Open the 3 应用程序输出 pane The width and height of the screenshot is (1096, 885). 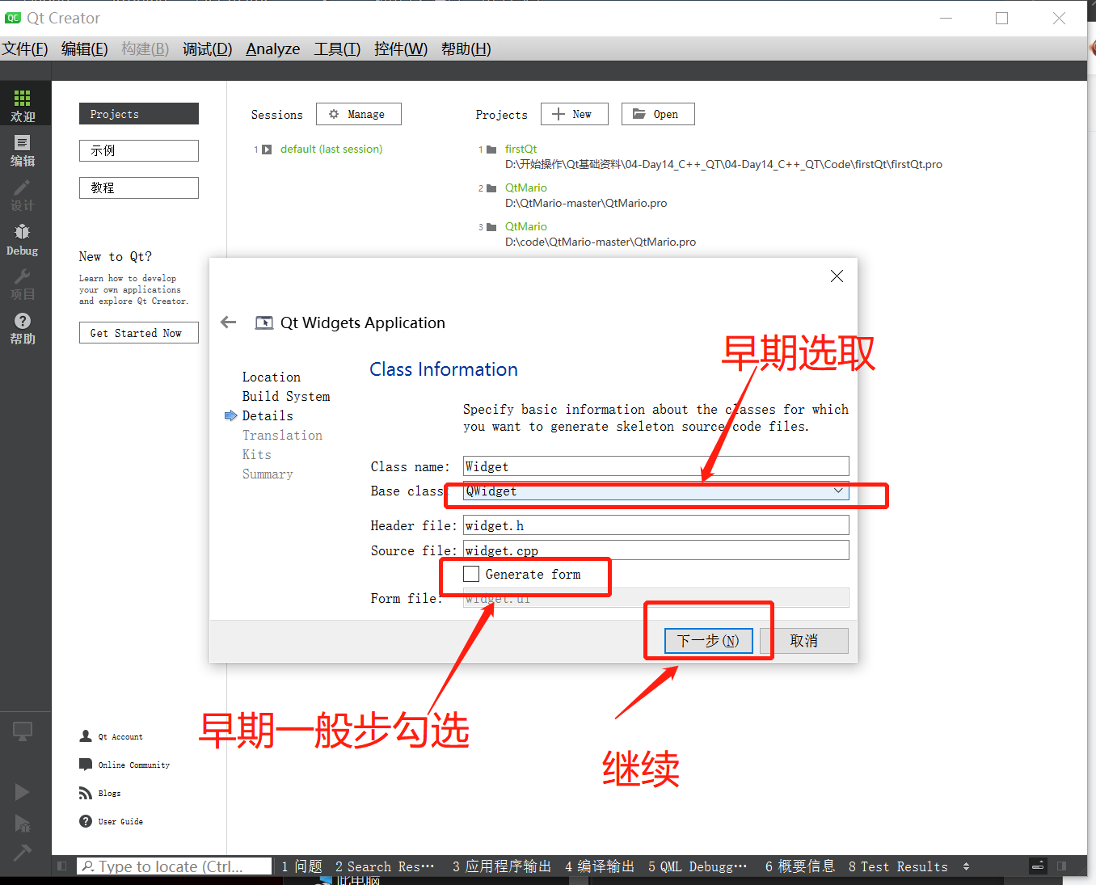click(502, 866)
